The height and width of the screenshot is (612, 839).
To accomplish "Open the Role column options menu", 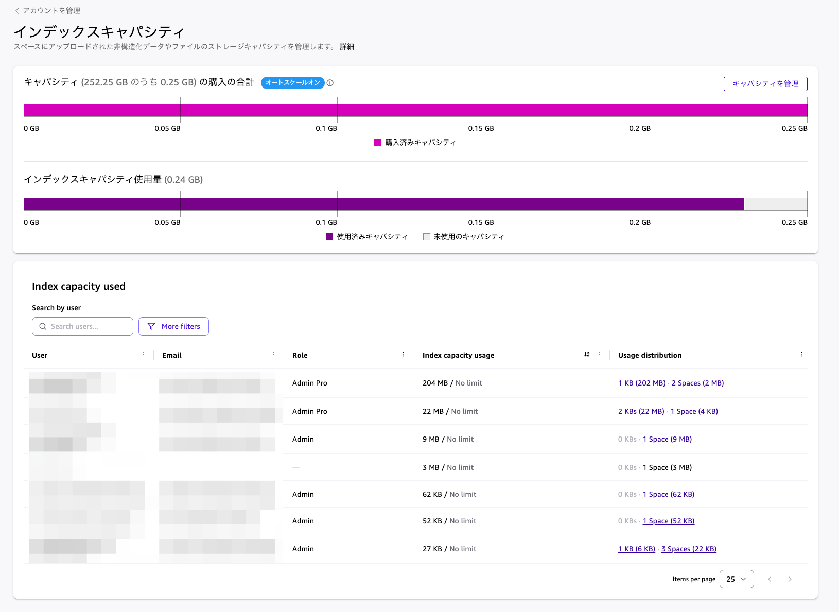I will pyautogui.click(x=404, y=355).
